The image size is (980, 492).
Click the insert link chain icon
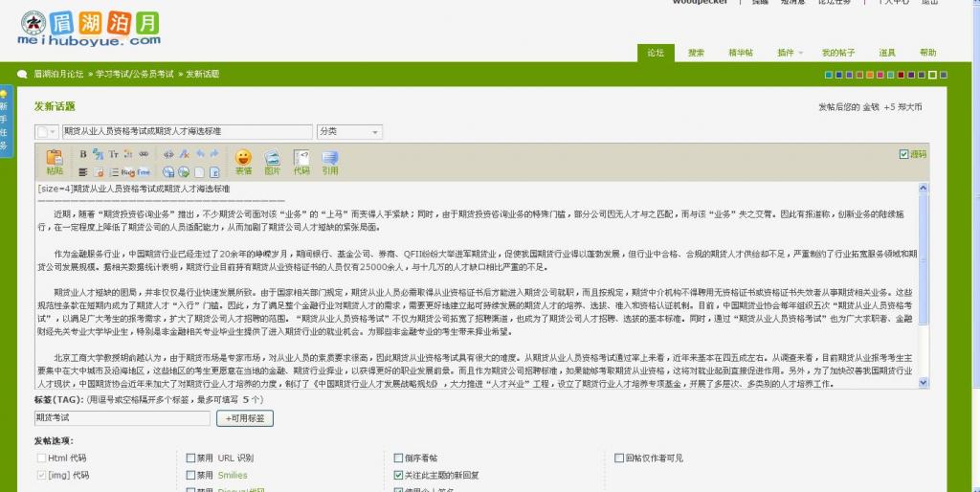pyautogui.click(x=144, y=153)
